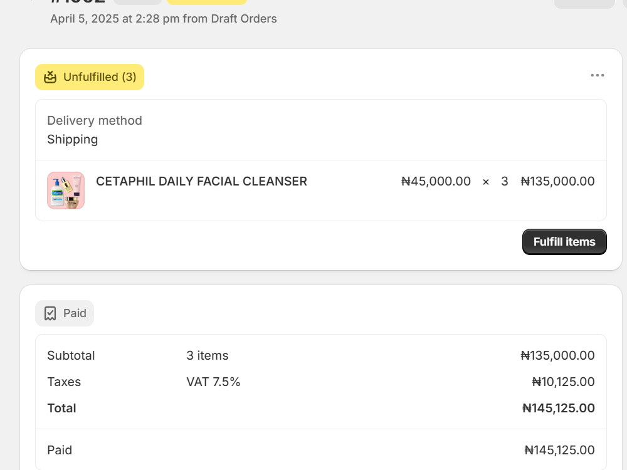Click the Unfulfilled (3) status badge

click(90, 77)
